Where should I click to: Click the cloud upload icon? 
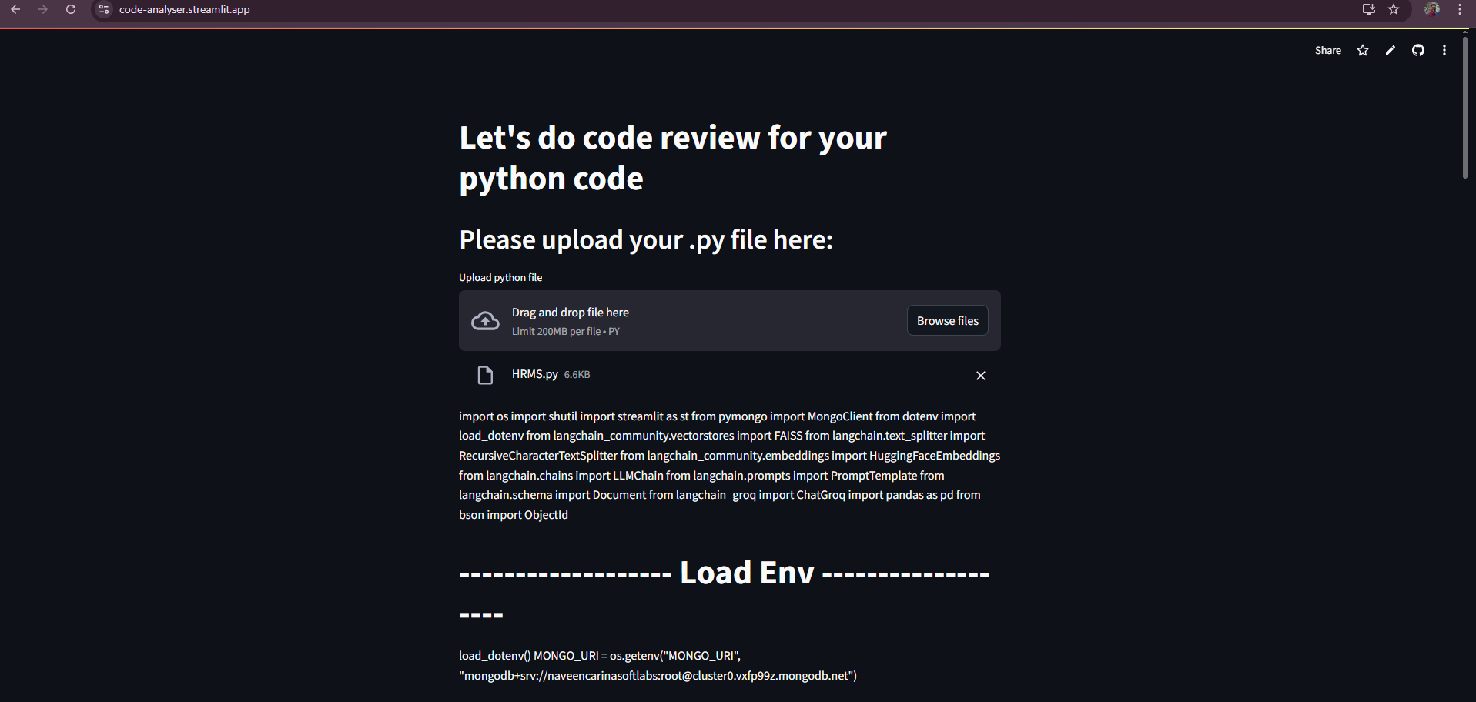click(x=485, y=320)
